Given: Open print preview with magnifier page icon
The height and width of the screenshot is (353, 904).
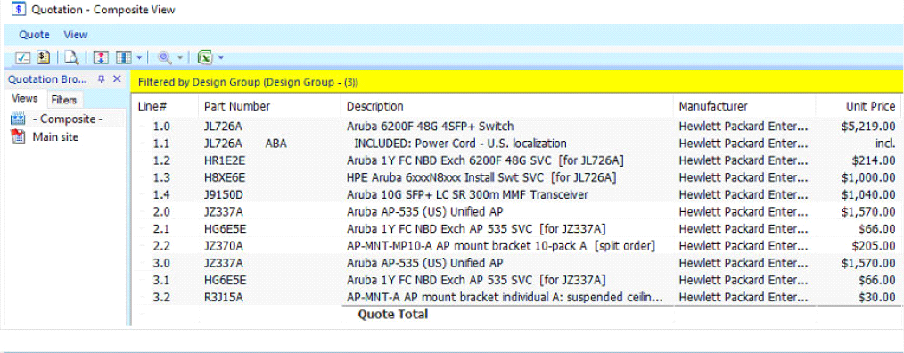Looking at the screenshot, I should pyautogui.click(x=71, y=57).
